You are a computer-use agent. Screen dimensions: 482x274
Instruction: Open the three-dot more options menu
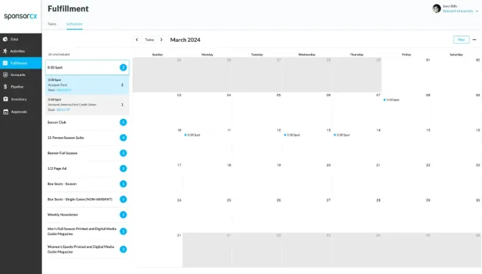[x=474, y=40]
